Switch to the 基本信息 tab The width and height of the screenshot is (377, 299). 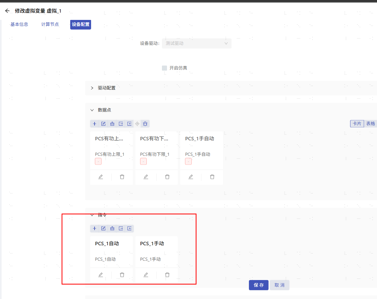[x=19, y=24]
